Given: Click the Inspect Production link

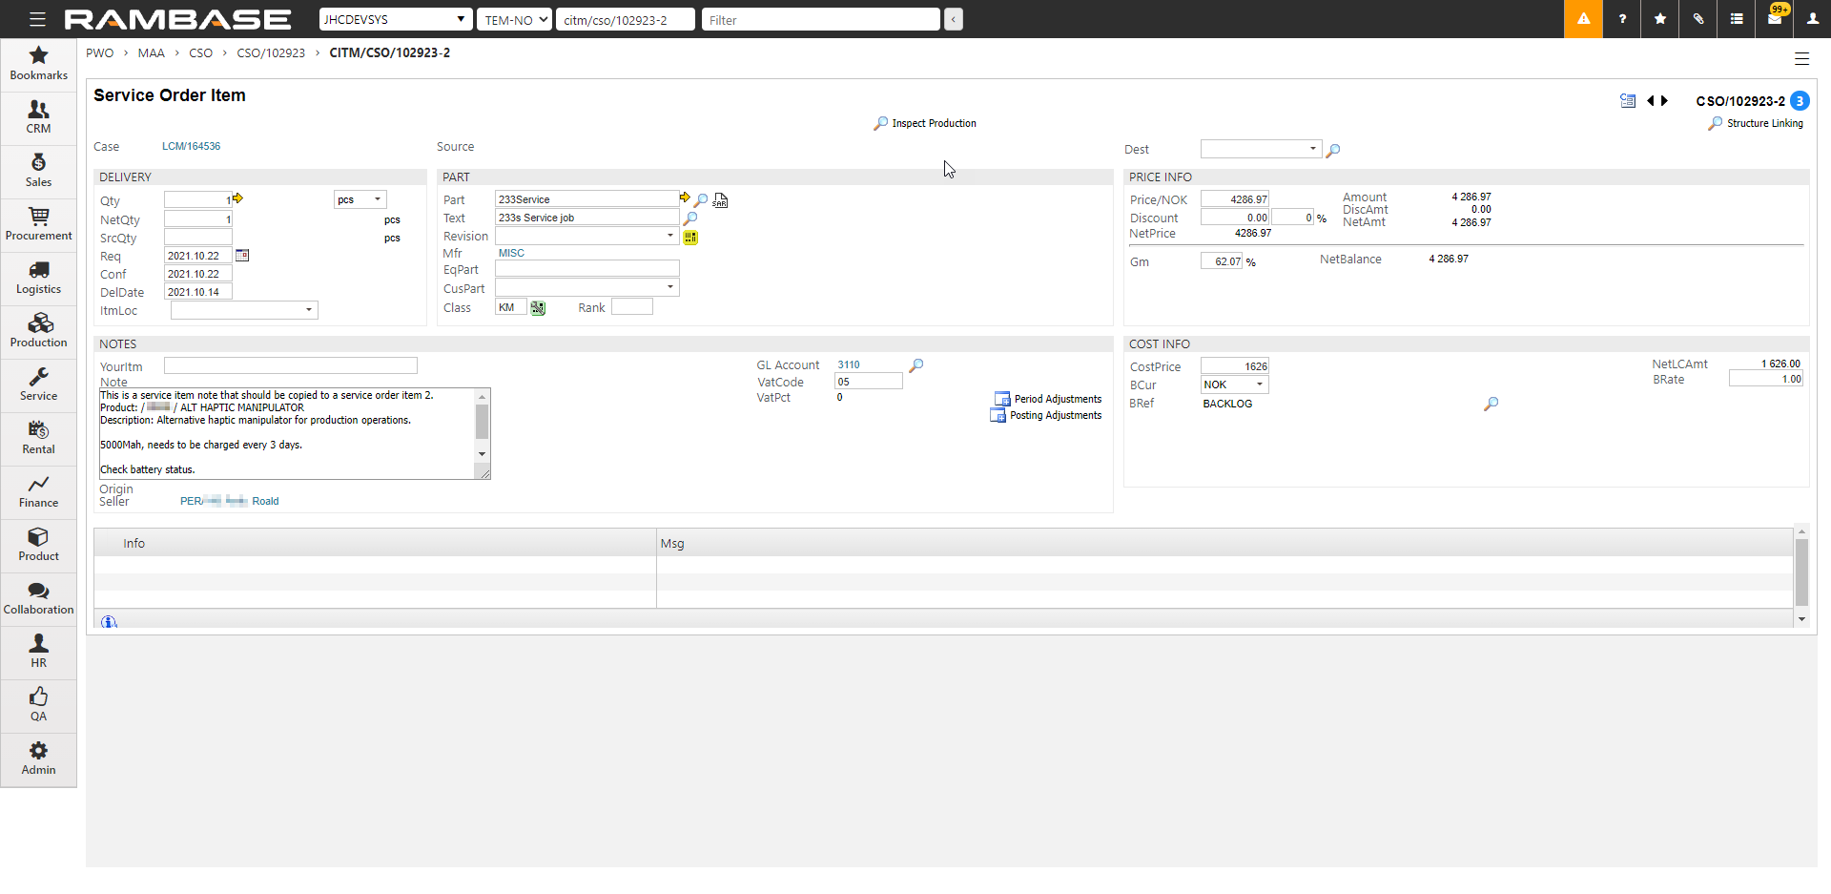Looking at the screenshot, I should [934, 124].
